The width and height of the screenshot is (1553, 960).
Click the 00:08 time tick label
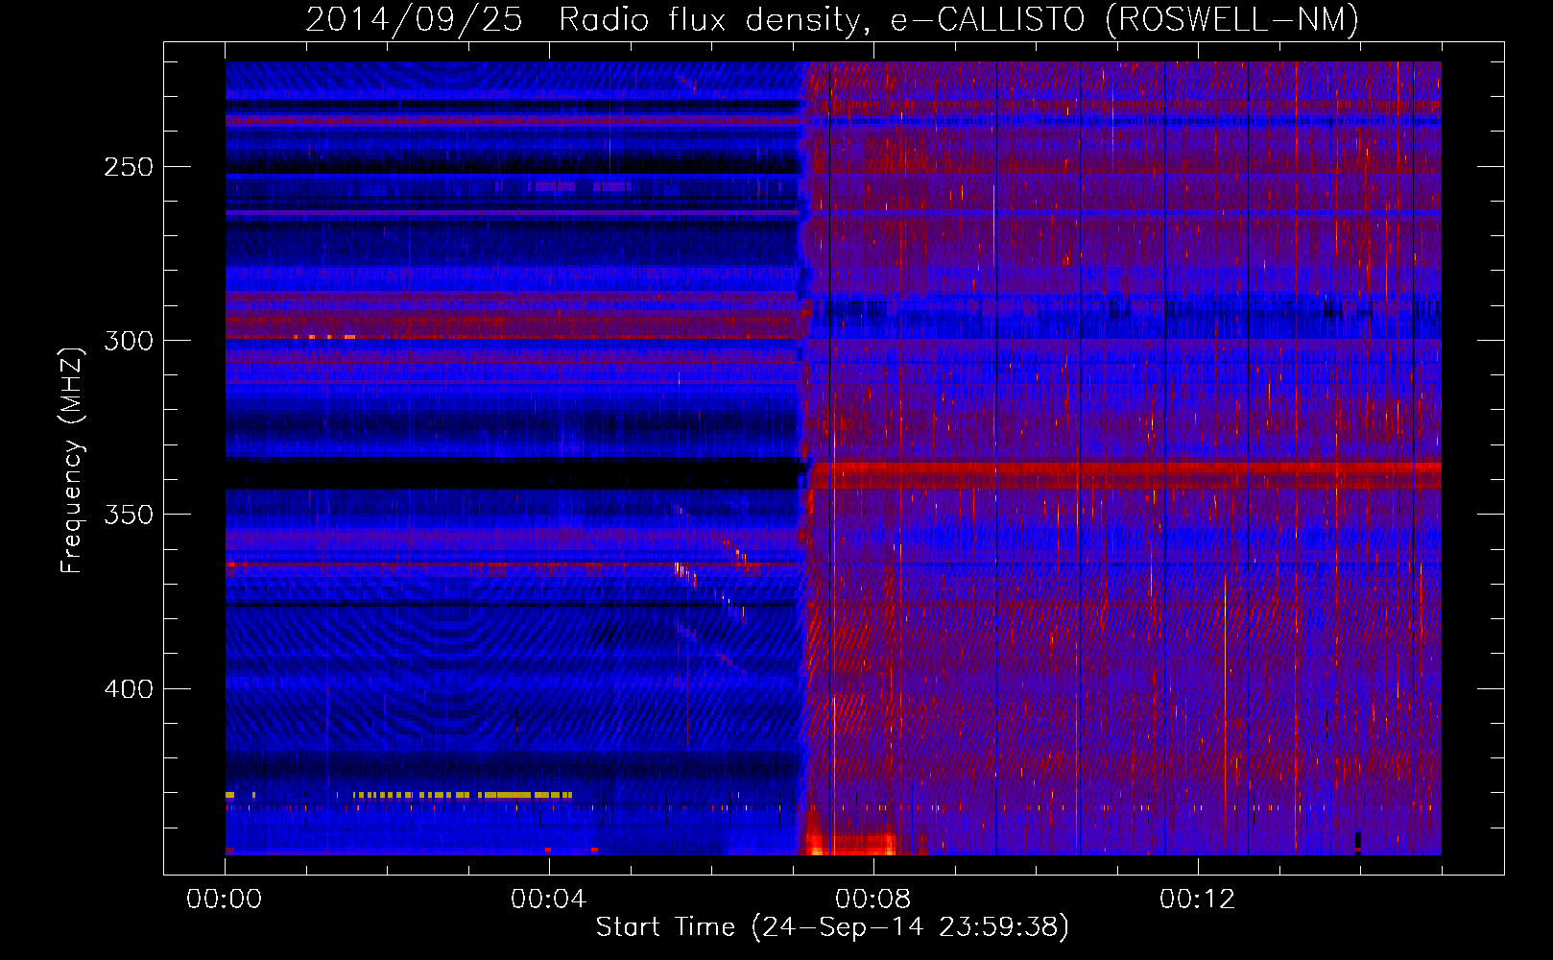872,899
